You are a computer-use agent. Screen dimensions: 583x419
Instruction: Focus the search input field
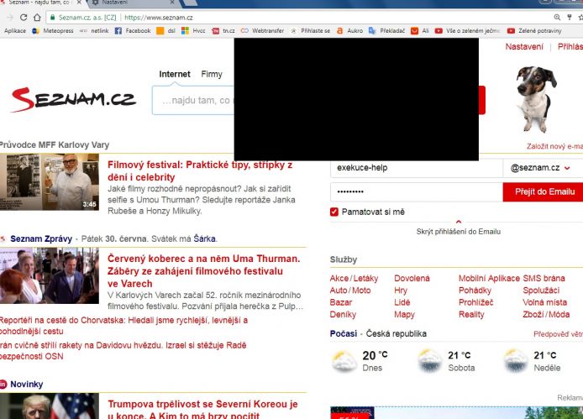pyautogui.click(x=193, y=101)
